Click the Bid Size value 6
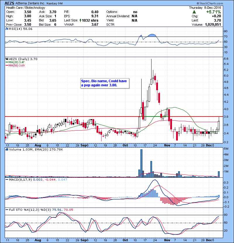 [x=55, y=25]
